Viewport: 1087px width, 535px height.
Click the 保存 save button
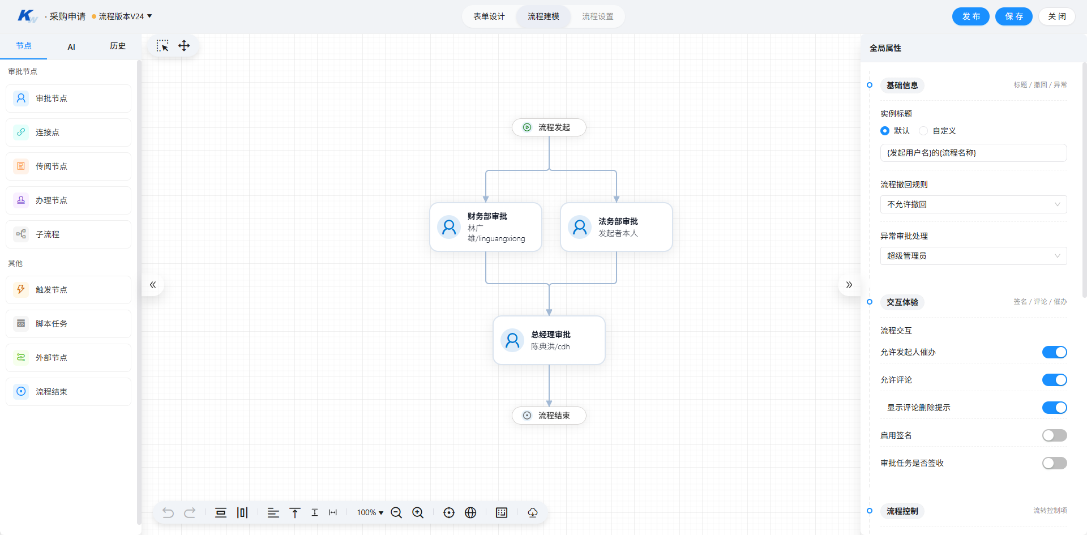pos(1014,16)
